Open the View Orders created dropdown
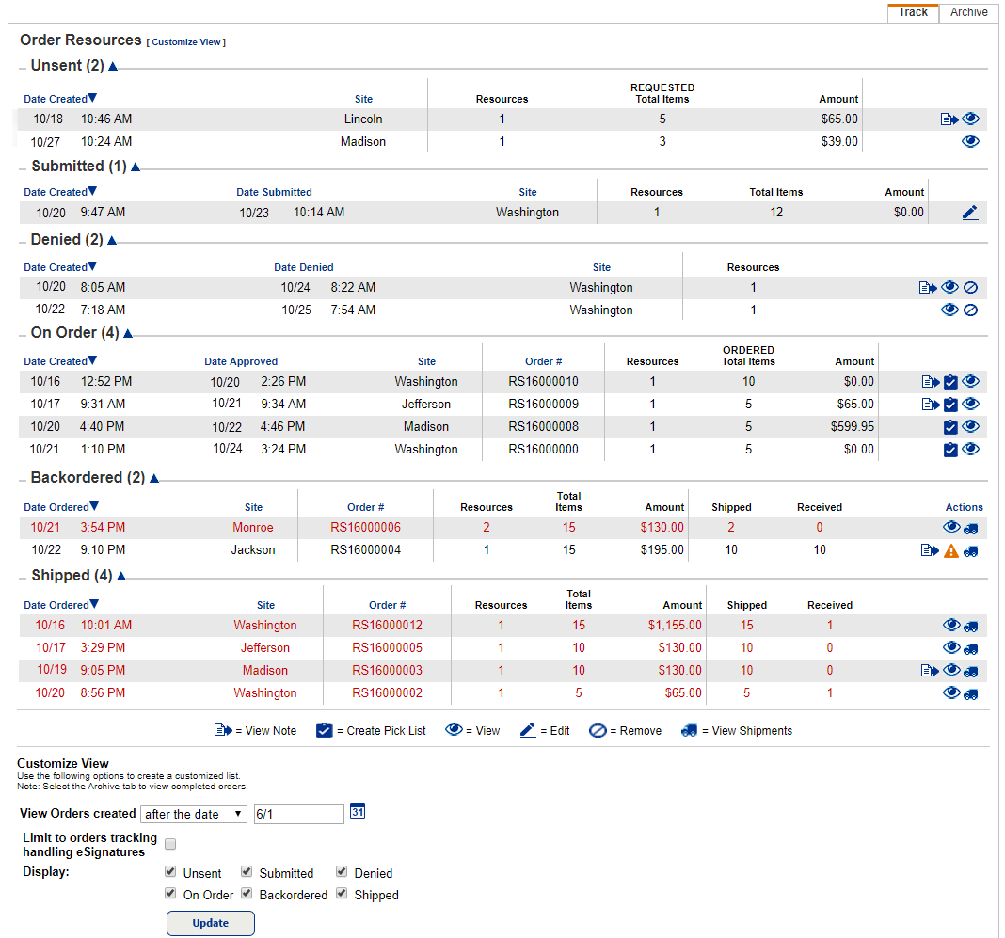This screenshot has width=1005, height=938. (194, 814)
